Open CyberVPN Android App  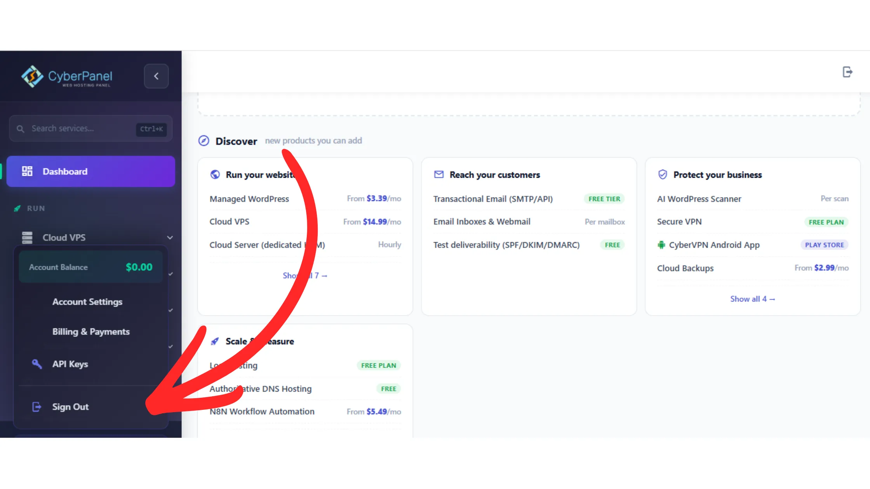pos(714,245)
